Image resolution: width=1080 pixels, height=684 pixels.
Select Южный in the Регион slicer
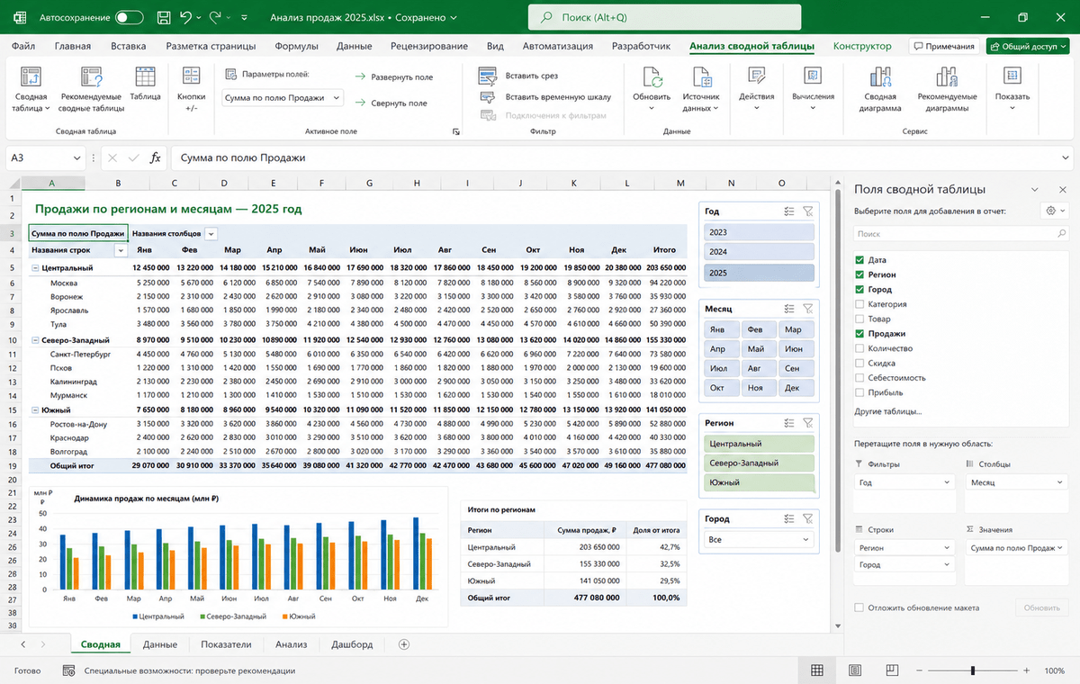(x=759, y=482)
